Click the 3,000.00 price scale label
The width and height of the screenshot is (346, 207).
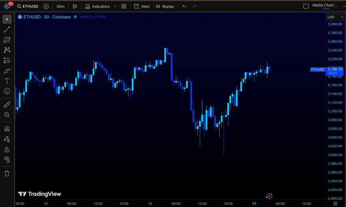[x=335, y=155]
